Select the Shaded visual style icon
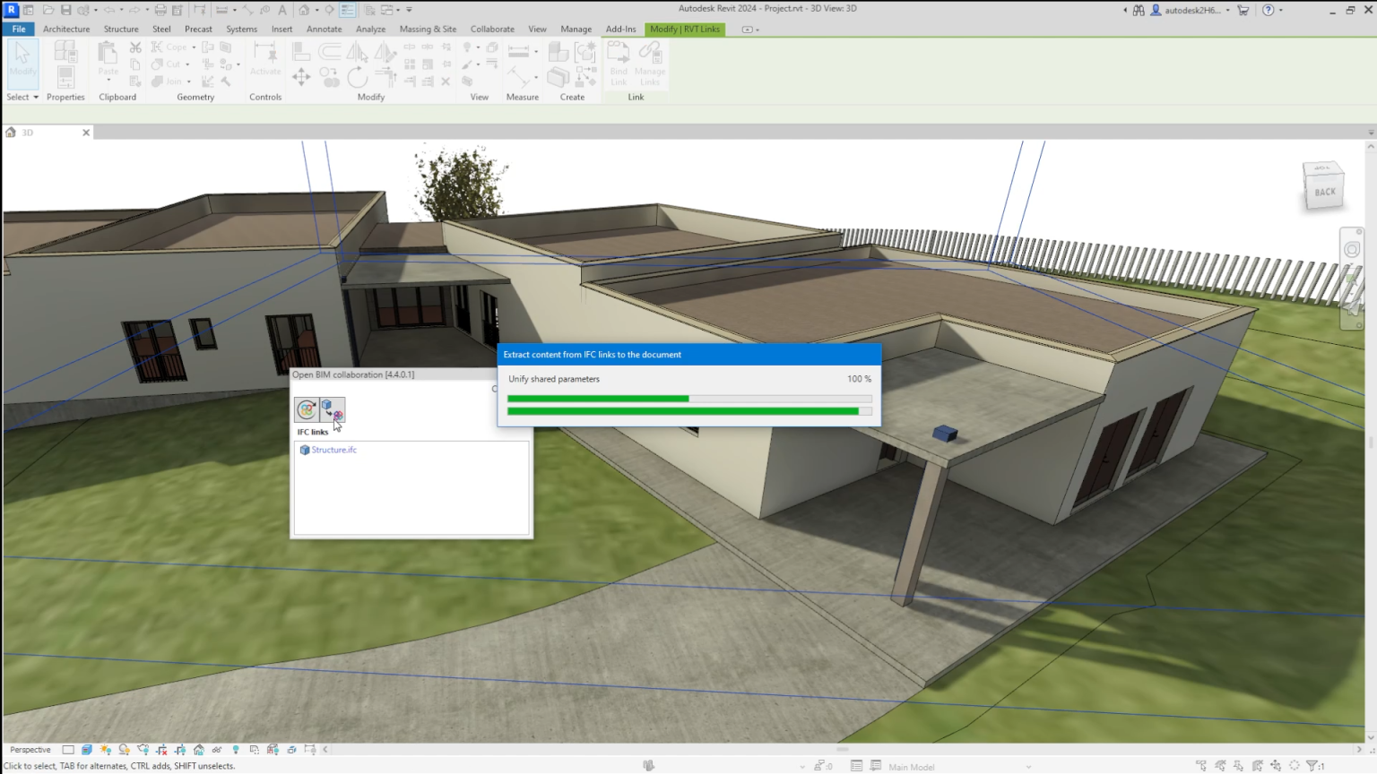 tap(87, 750)
